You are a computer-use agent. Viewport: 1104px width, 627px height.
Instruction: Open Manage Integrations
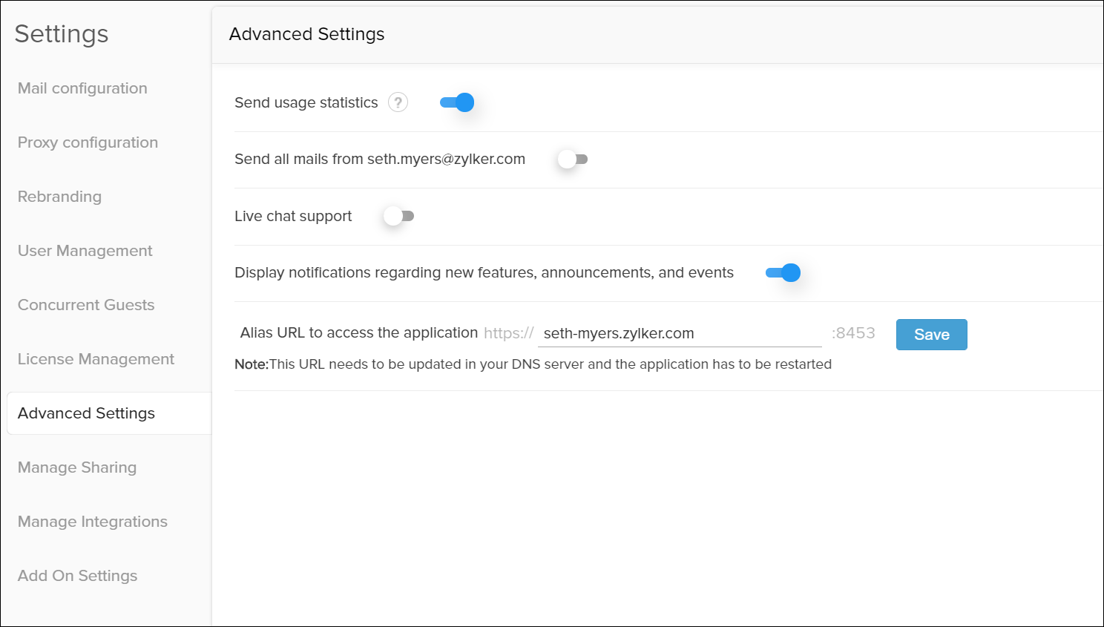(x=92, y=522)
